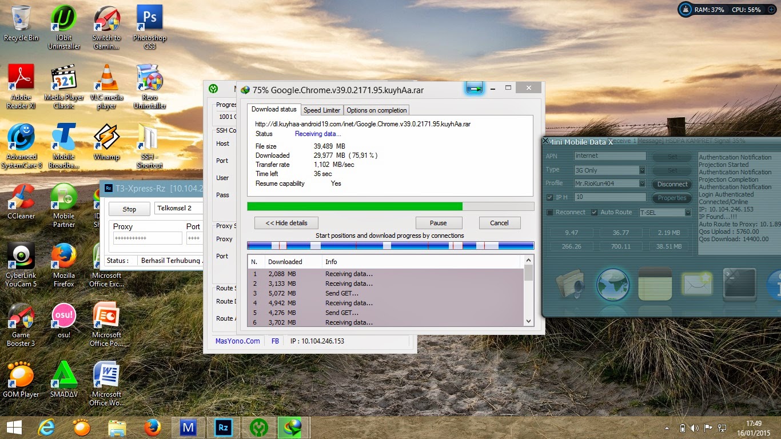
Task: Open the notepad icon in Mini Mobile Data dock
Action: (655, 284)
